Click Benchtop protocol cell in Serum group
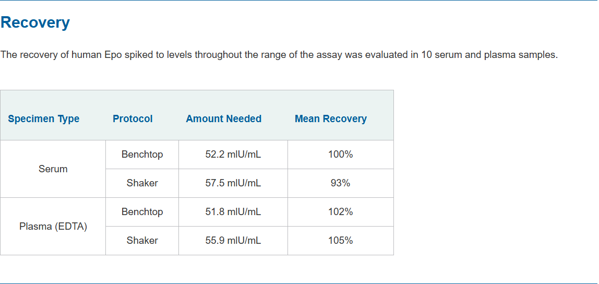This screenshot has width=599, height=284. pos(142,155)
